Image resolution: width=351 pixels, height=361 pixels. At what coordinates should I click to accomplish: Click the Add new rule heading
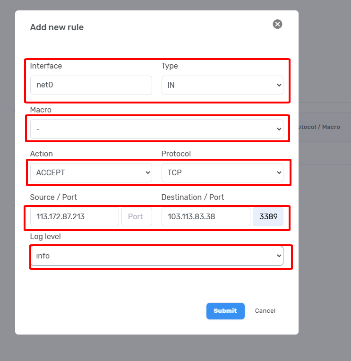click(x=57, y=27)
